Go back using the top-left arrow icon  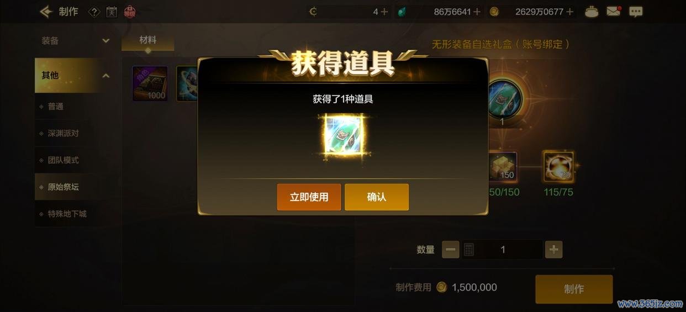pos(46,12)
